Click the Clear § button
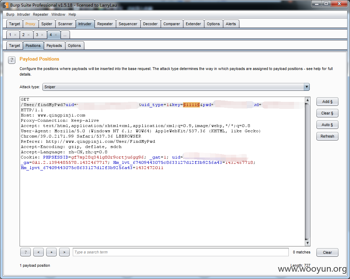The height and width of the screenshot is (279, 350). [x=327, y=113]
